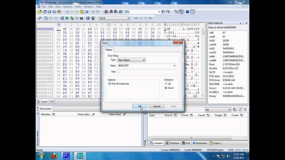Select the Criteria tab in Find dialog
The image size is (285, 160).
tap(109, 50)
